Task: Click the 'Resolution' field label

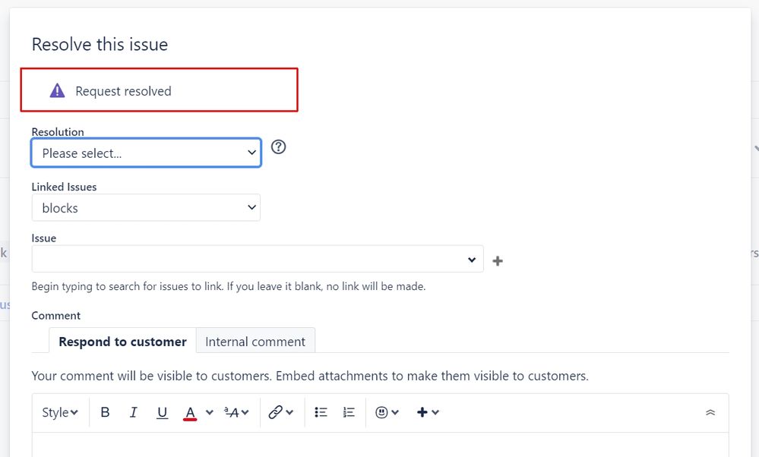Action: coord(58,132)
